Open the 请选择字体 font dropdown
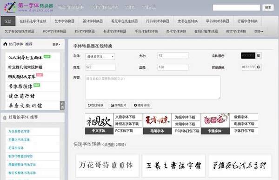 [100, 57]
